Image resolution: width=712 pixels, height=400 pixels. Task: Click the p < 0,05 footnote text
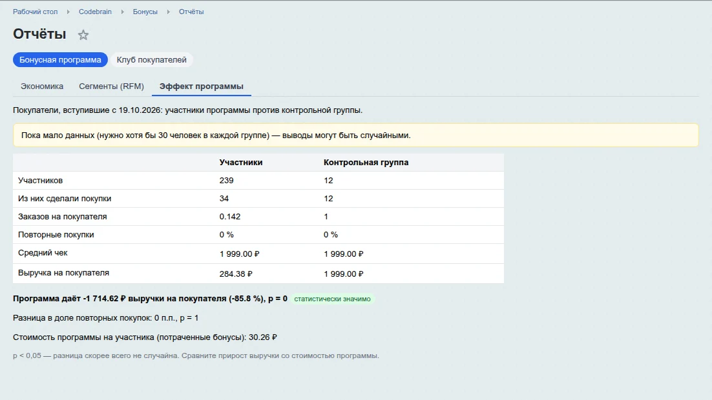coord(196,355)
